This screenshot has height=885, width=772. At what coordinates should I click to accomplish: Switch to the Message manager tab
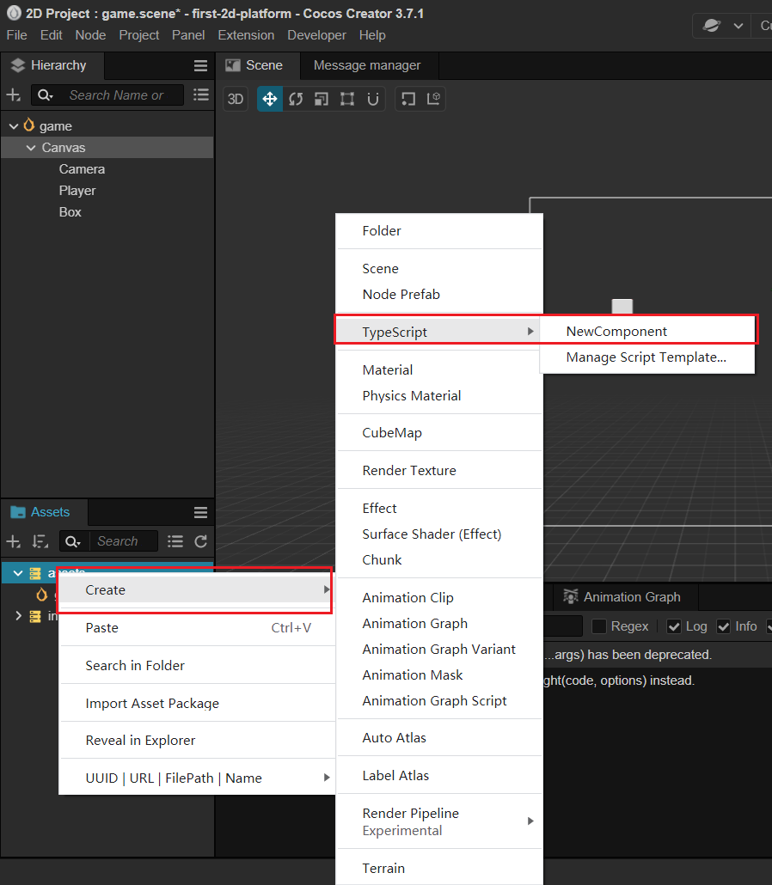click(367, 64)
